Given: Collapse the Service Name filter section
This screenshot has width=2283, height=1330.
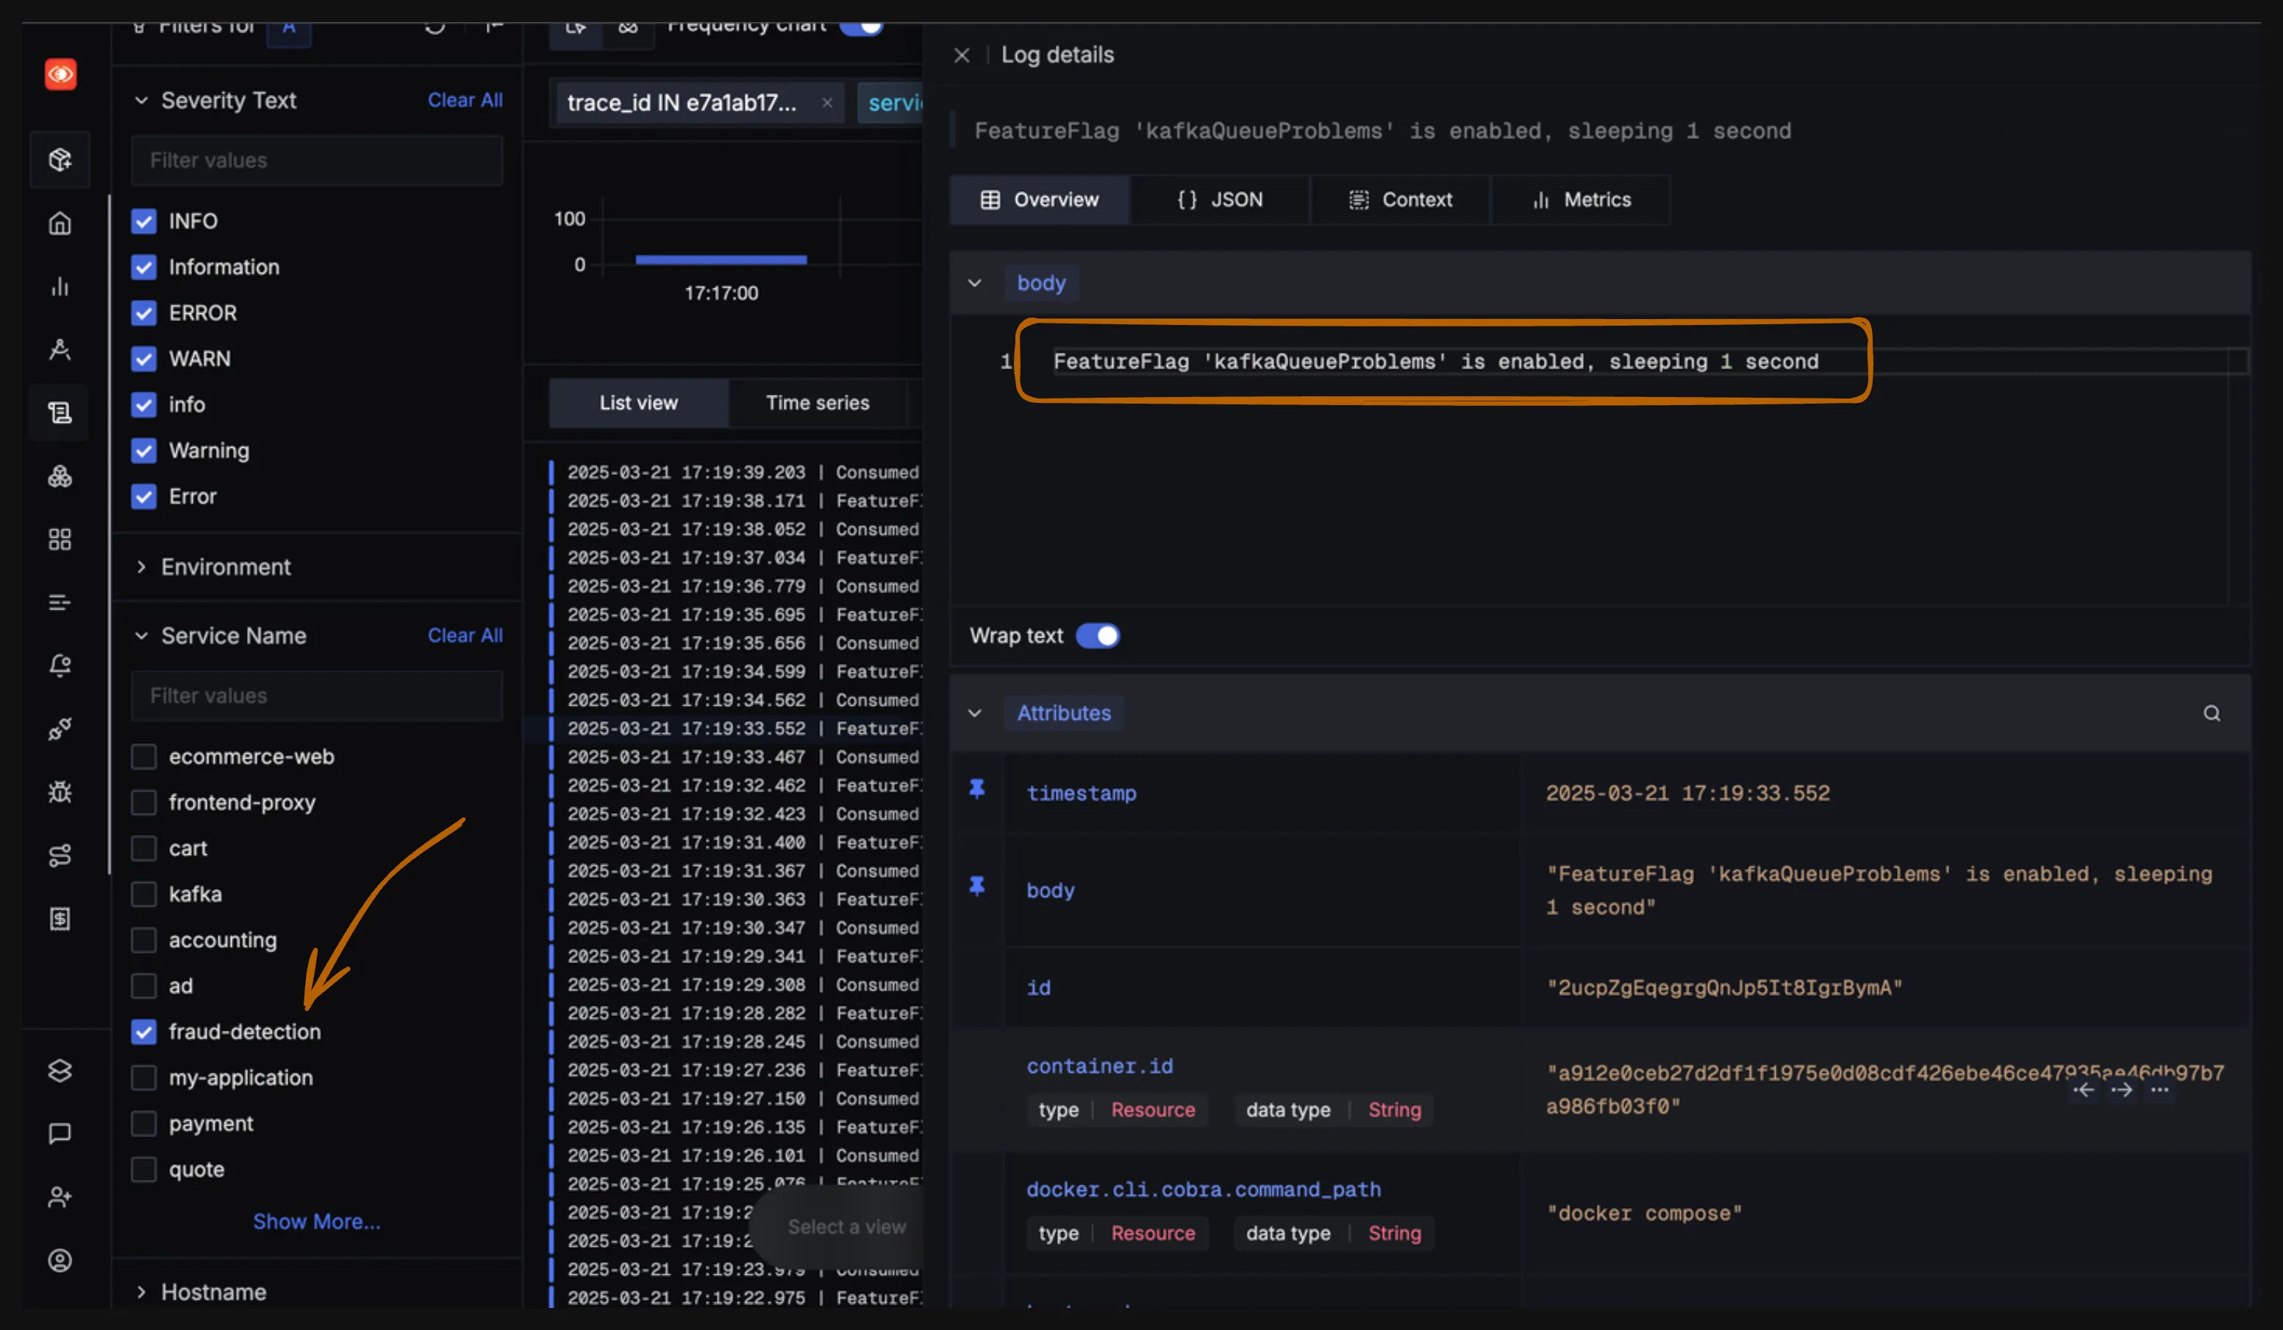Looking at the screenshot, I should tap(141, 636).
